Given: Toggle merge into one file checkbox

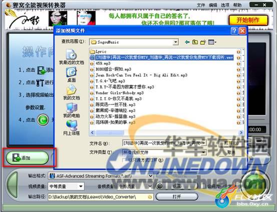Looking at the screenshot, I should pos(203,186).
